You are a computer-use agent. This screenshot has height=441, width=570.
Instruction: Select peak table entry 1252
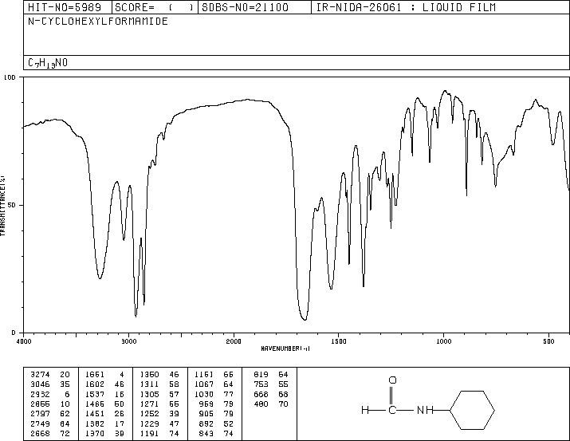149,414
